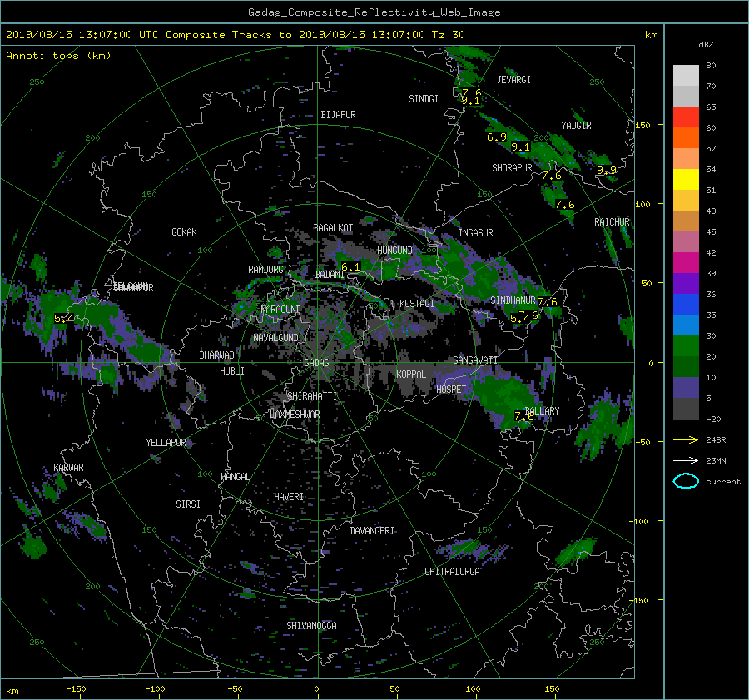Click the SHIRAHATTI city label
The height and width of the screenshot is (700, 749).
coord(312,396)
